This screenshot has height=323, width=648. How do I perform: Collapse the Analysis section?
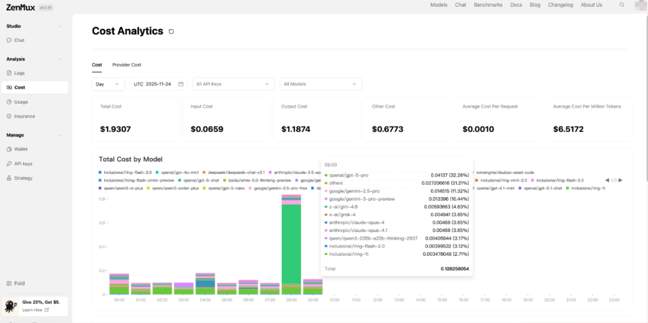[x=61, y=59]
